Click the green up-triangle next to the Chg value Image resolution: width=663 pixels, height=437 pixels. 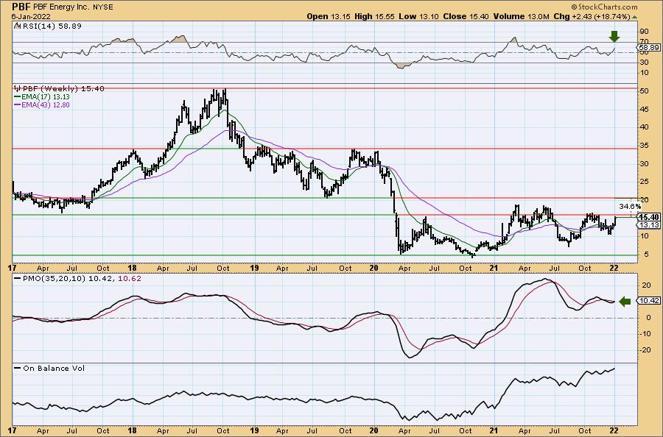click(x=635, y=17)
